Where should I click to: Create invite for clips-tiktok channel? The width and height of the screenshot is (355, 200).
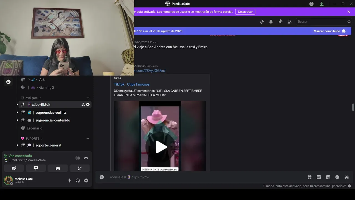83,104
